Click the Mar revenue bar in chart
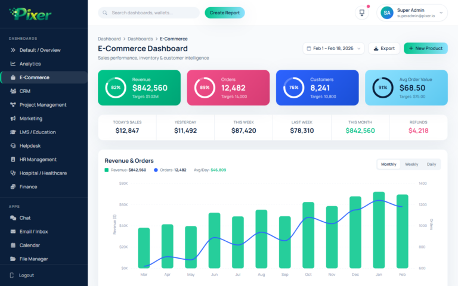 tap(144, 248)
